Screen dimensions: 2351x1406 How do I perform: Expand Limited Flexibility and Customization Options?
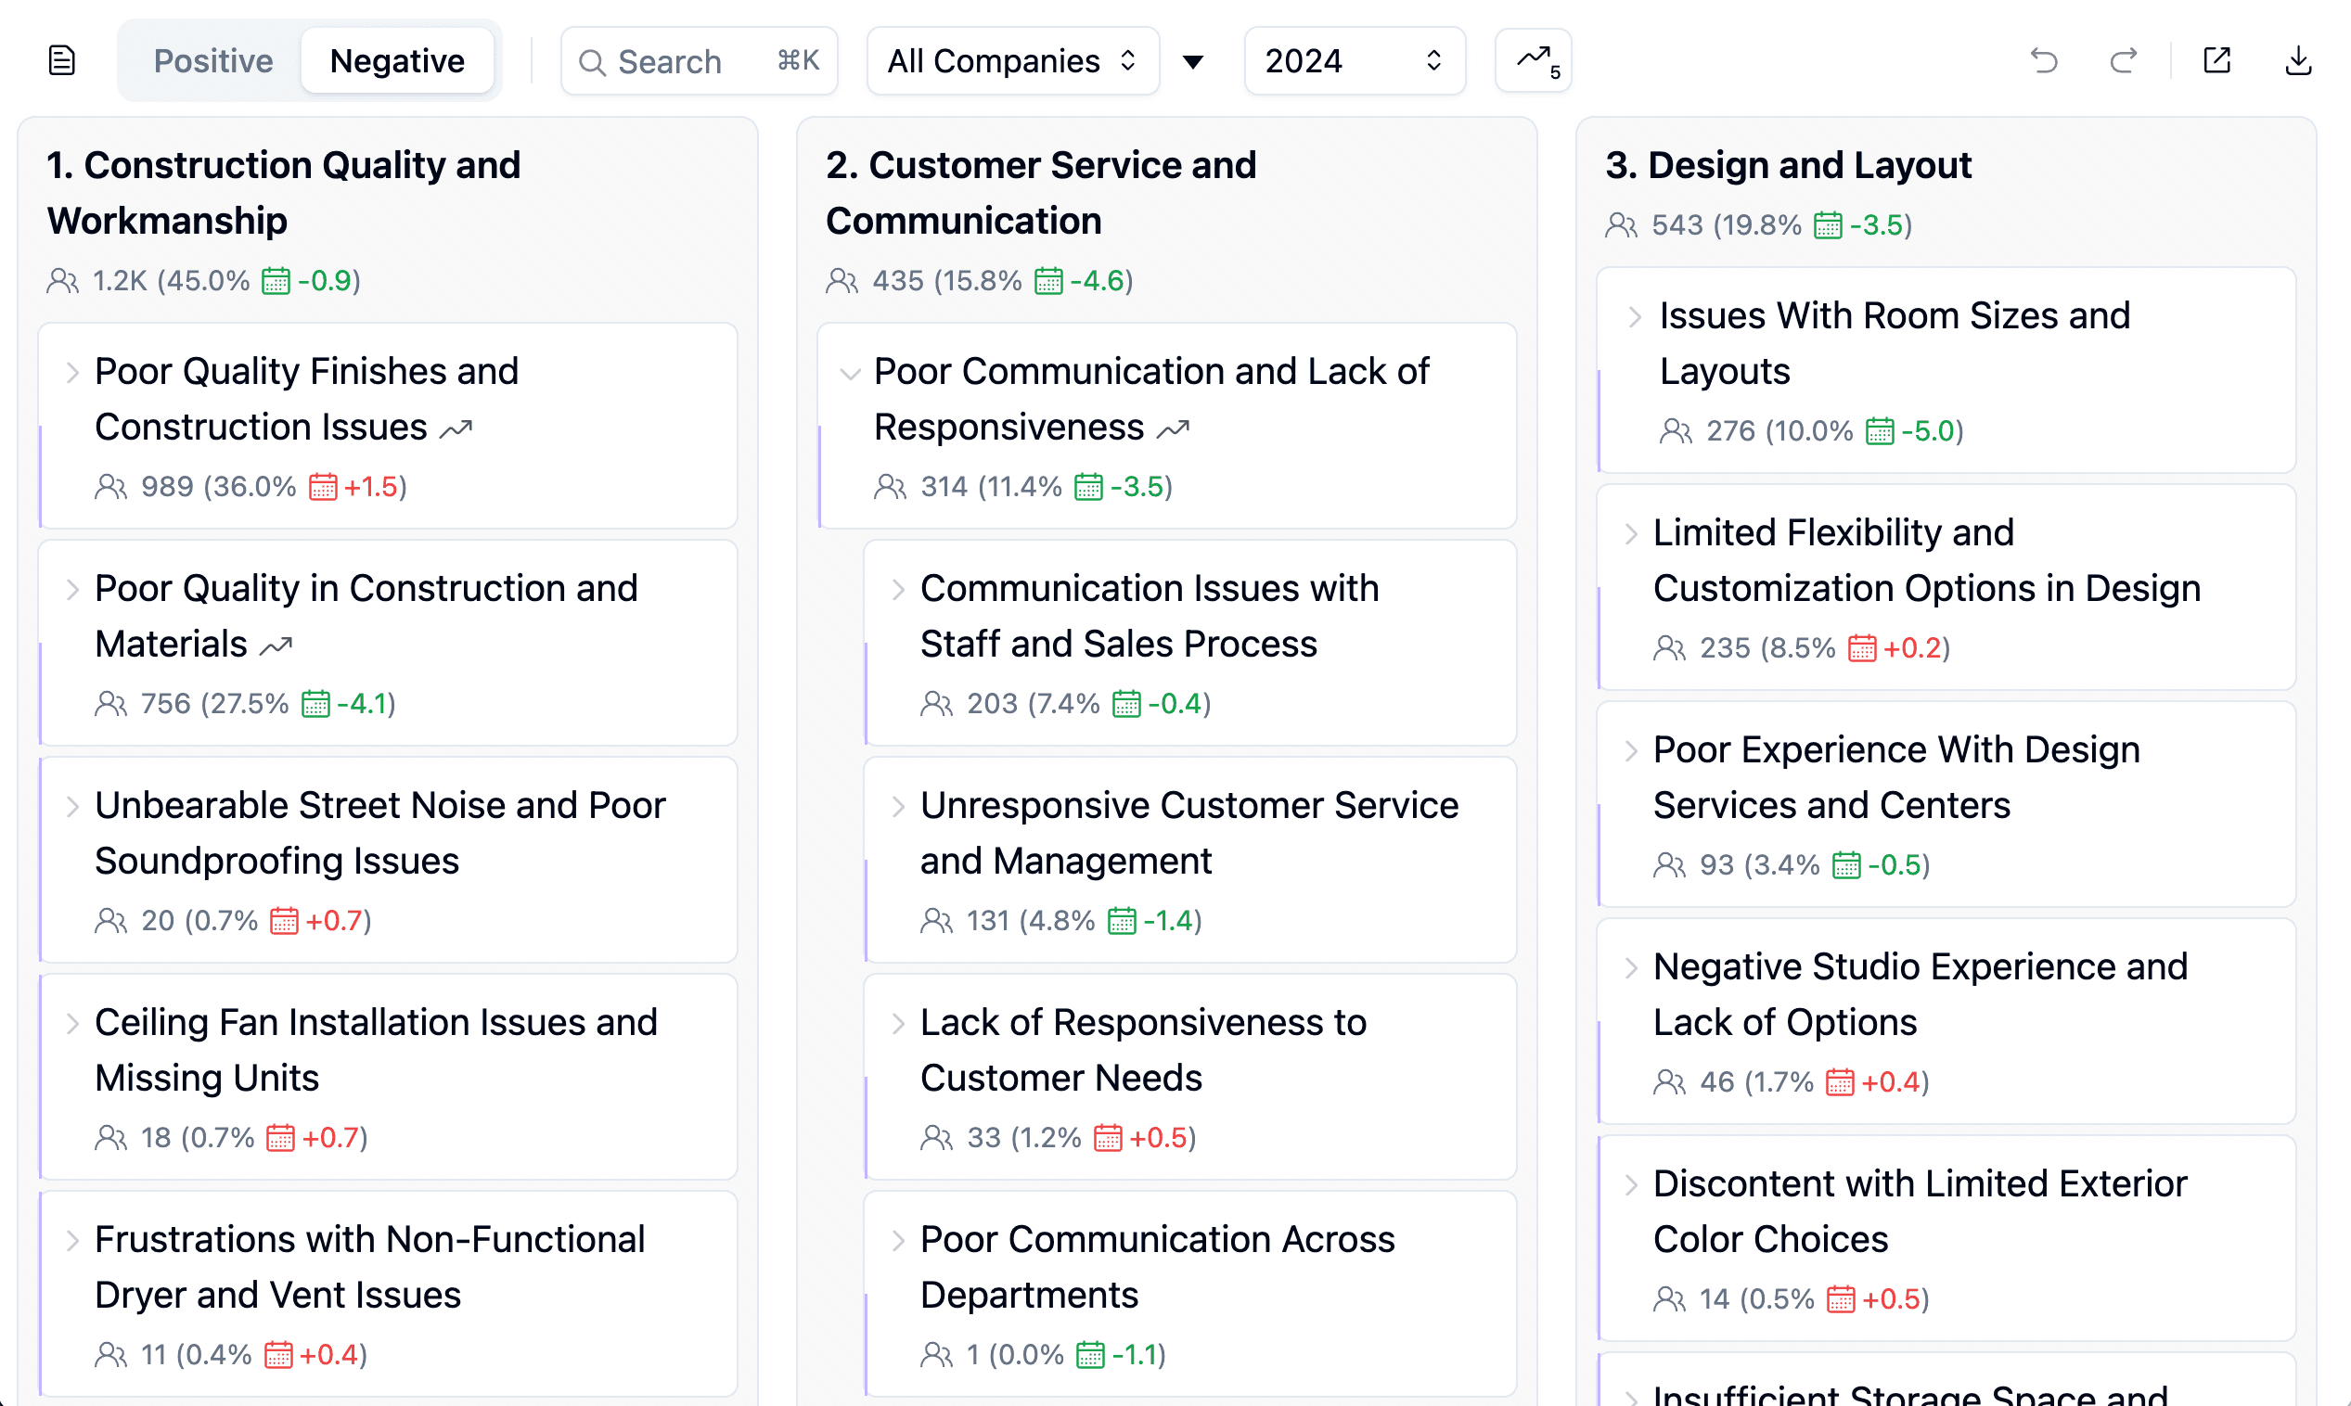[1631, 533]
